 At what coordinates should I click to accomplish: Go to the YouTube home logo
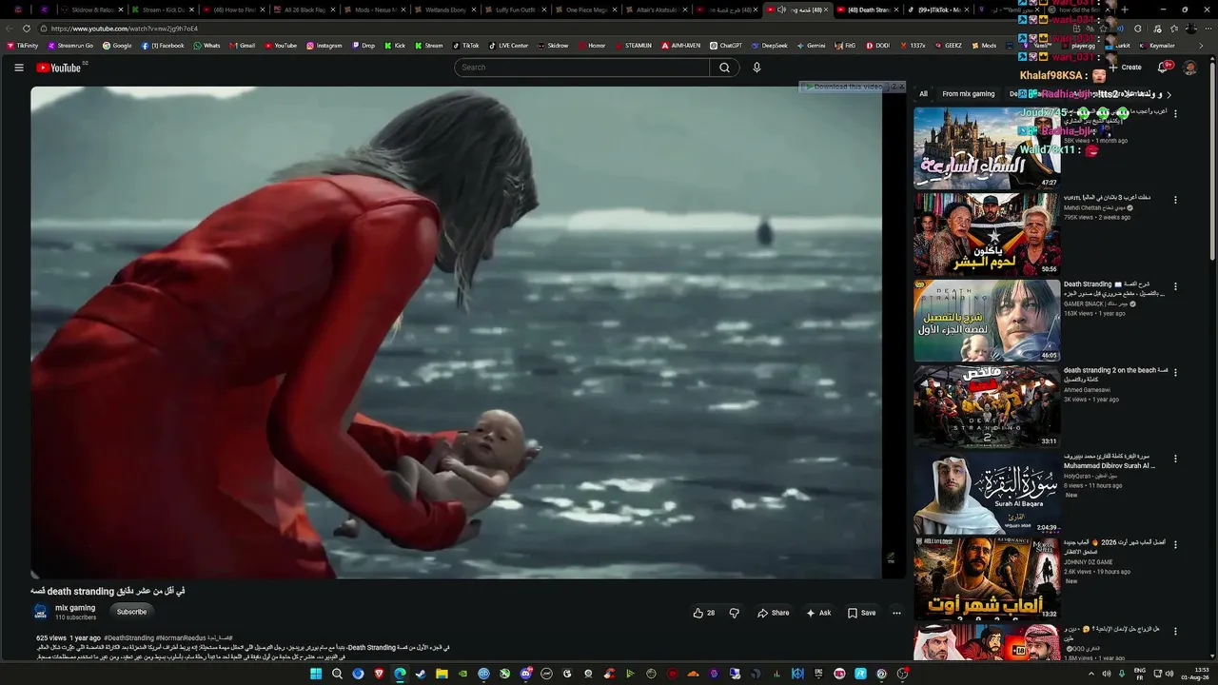click(x=59, y=68)
